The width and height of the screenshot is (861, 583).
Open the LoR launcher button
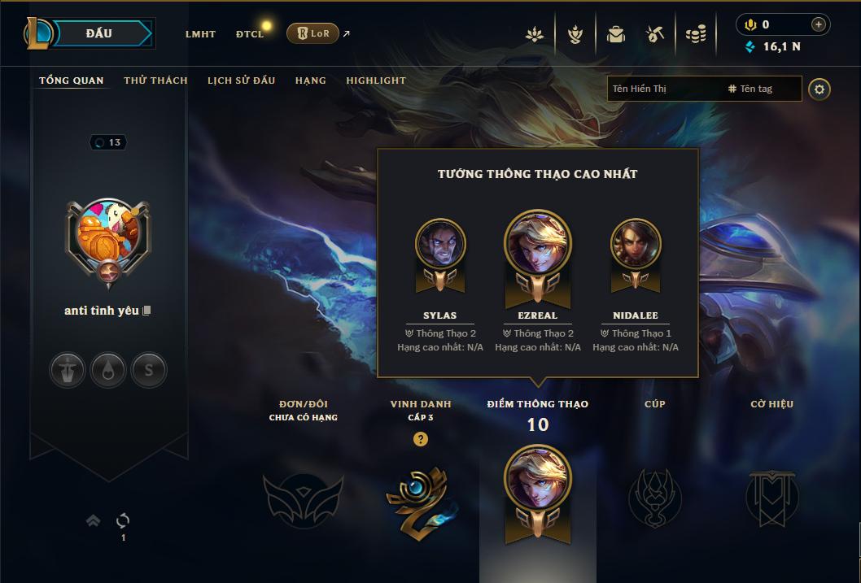click(312, 33)
